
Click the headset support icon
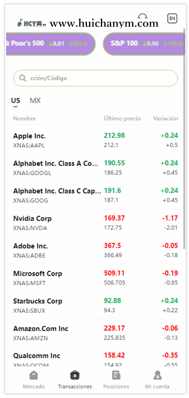click(x=142, y=16)
